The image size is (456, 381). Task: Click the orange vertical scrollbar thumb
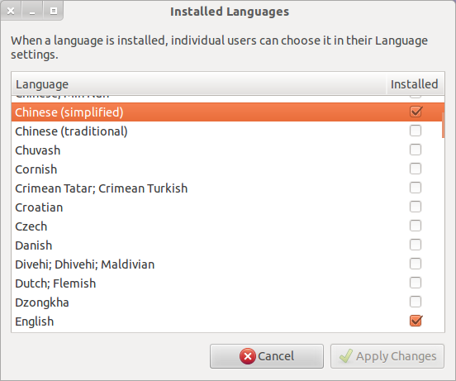(x=443, y=125)
